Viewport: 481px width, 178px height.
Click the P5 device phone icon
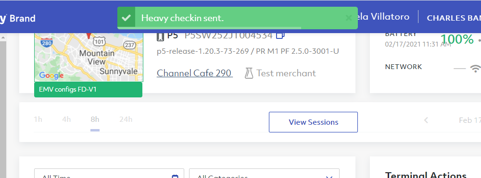[160, 36]
